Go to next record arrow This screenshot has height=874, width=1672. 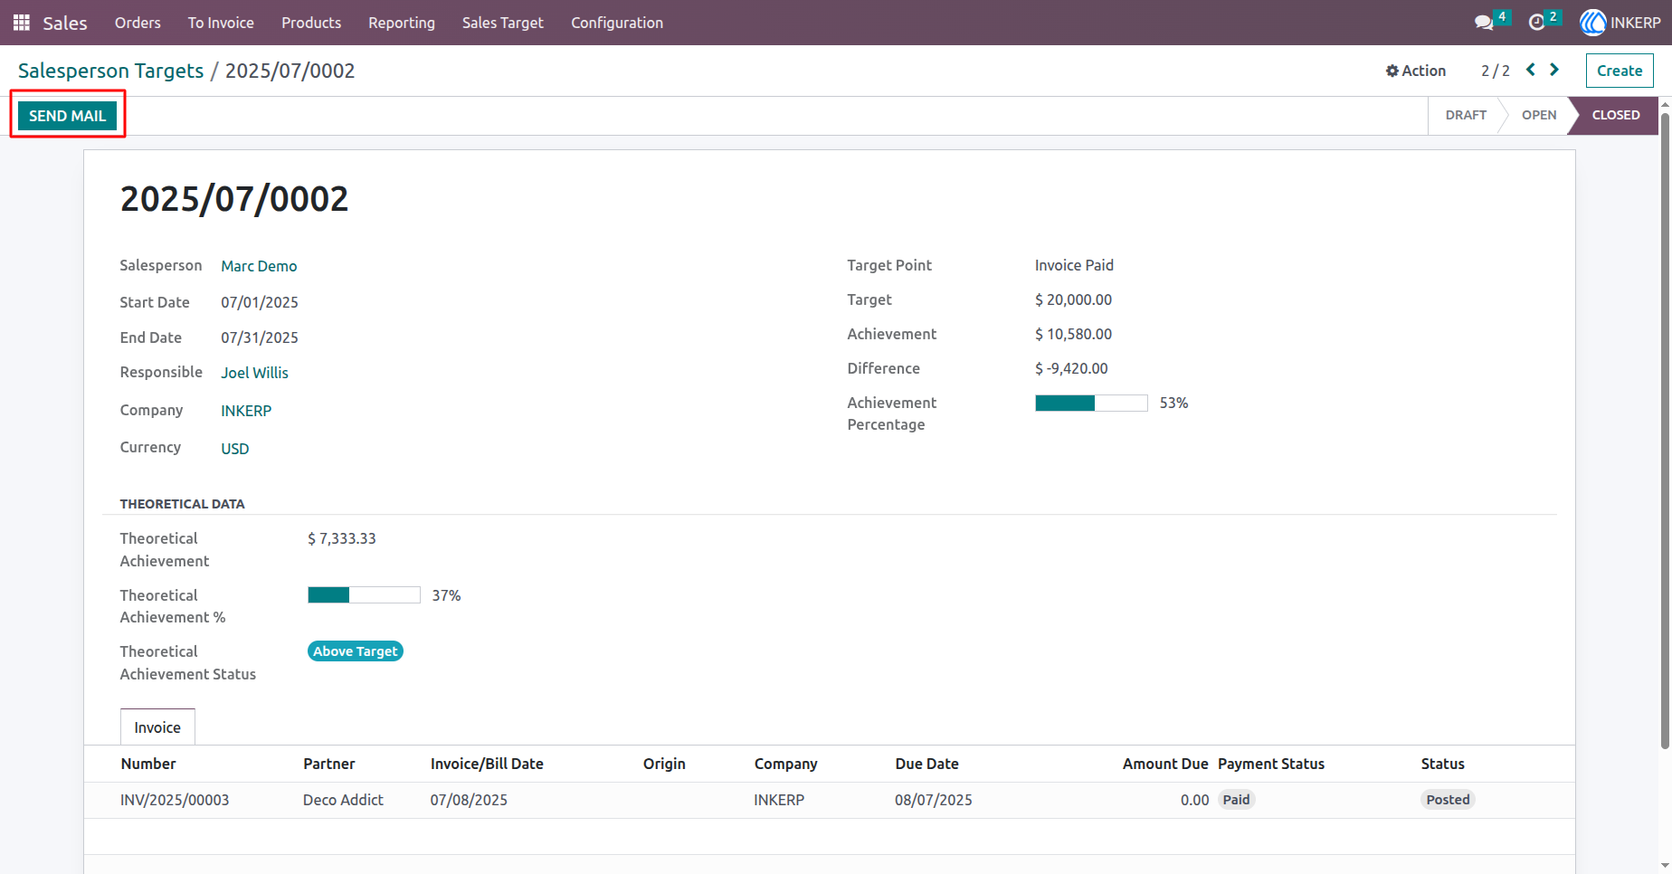tap(1554, 70)
